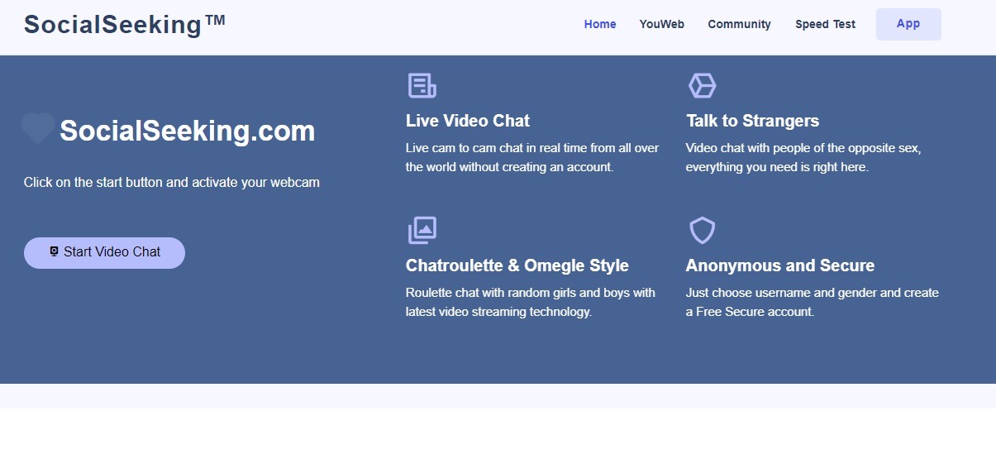Screen dimensions: 996x459
Task: Click the Live Video Chat heading
Action: pos(468,121)
